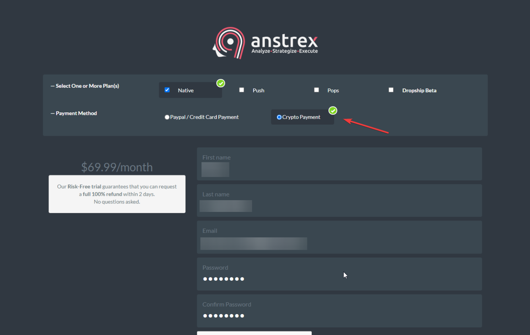Click the Push plan label text
The width and height of the screenshot is (530, 335).
[258, 90]
